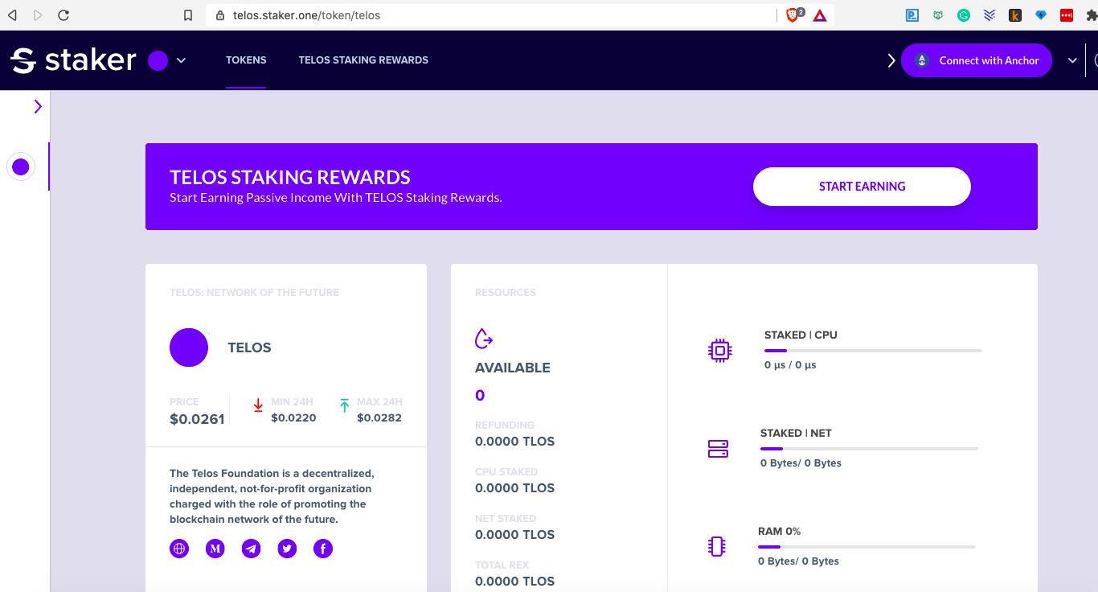
Task: Click the RAM memory chip icon
Action: [x=717, y=547]
